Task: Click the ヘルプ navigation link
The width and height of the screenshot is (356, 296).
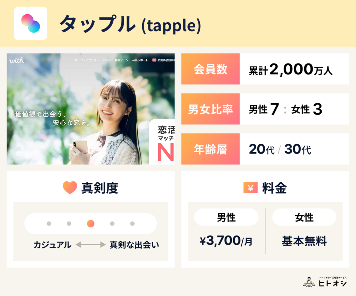Action: (107, 60)
